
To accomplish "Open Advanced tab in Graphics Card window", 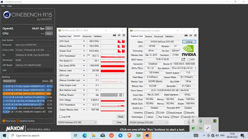I will (x=158, y=36).
